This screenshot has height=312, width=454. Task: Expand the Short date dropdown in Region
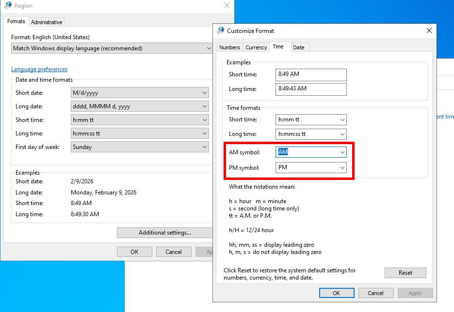click(x=140, y=93)
